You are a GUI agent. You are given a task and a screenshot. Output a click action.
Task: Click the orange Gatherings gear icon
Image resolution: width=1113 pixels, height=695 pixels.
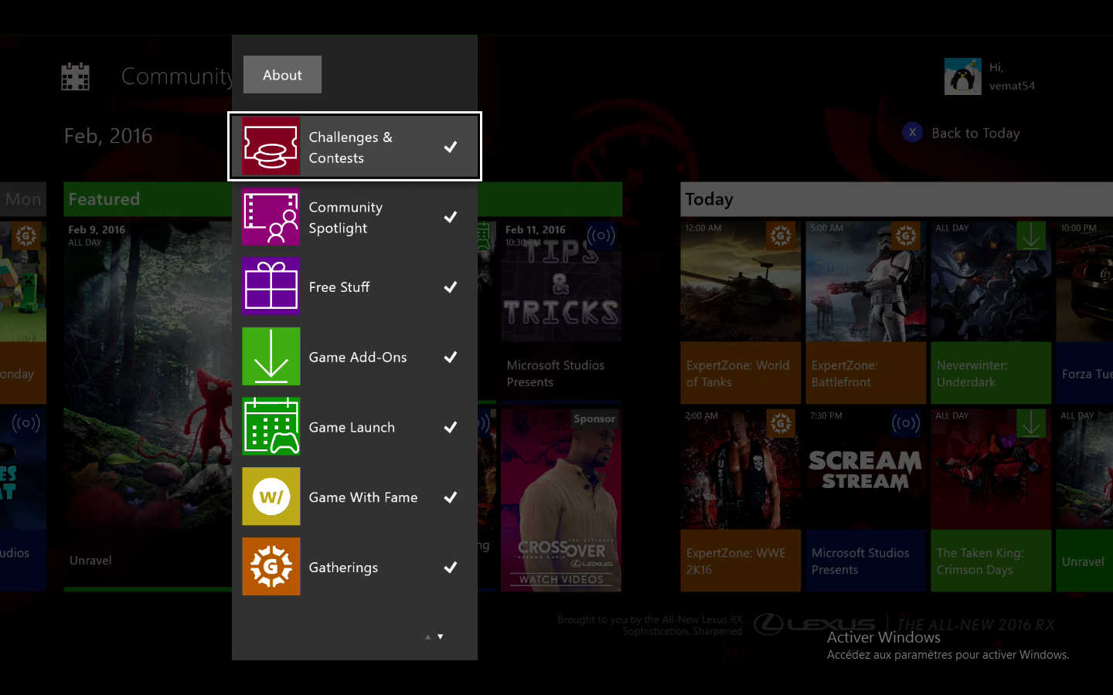[x=271, y=567]
